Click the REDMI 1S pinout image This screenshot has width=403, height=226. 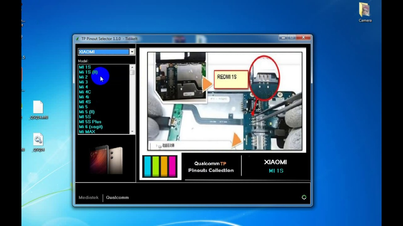225,101
